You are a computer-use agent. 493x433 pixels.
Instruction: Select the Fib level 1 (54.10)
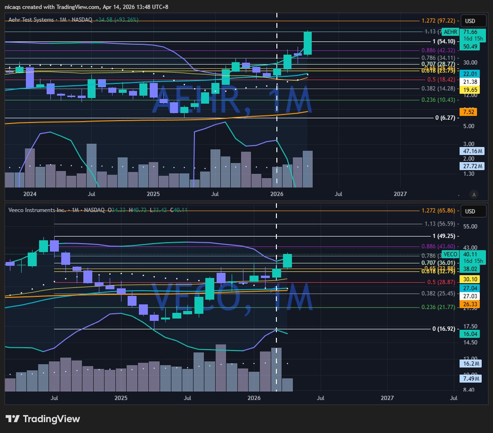444,41
